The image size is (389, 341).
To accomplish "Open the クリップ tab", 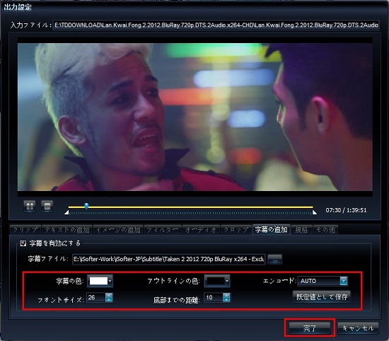I will 25,230.
